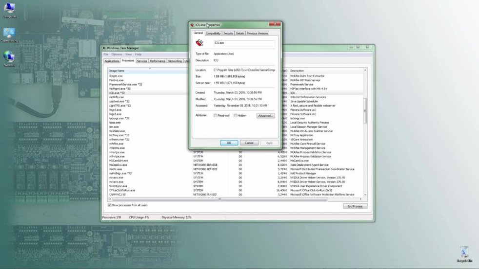
Task: Select the FireSvc.exe process row
Action: point(117,80)
